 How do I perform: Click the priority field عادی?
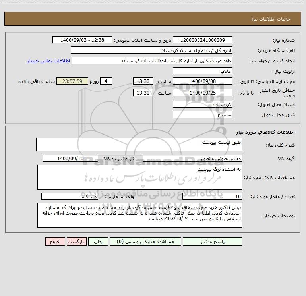pyautogui.click(x=203, y=71)
